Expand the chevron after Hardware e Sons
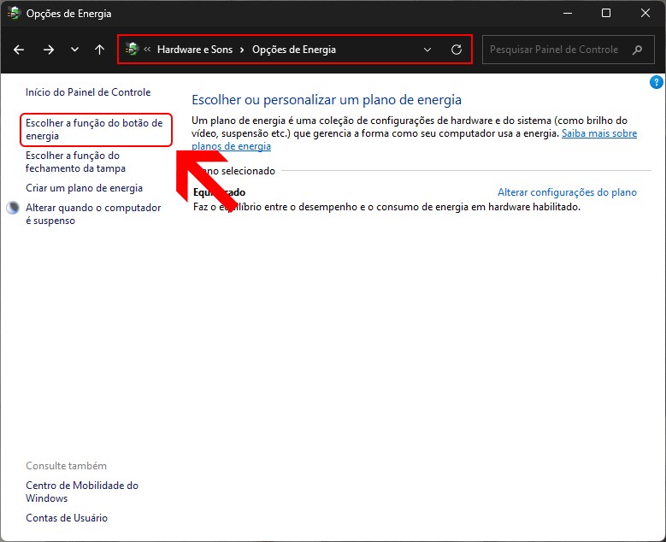Viewport: 666px width, 542px height. click(242, 50)
